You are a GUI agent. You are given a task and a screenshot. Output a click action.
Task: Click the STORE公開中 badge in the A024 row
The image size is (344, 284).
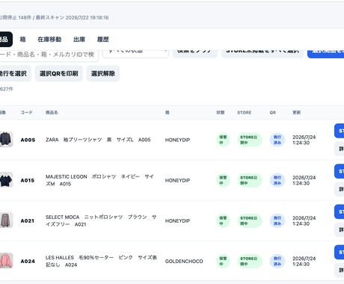pos(249,261)
